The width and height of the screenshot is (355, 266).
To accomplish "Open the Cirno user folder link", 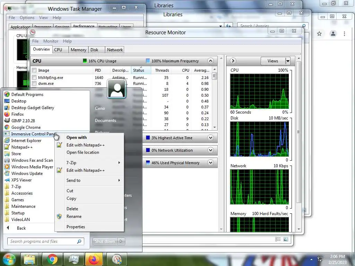I will click(x=100, y=108).
